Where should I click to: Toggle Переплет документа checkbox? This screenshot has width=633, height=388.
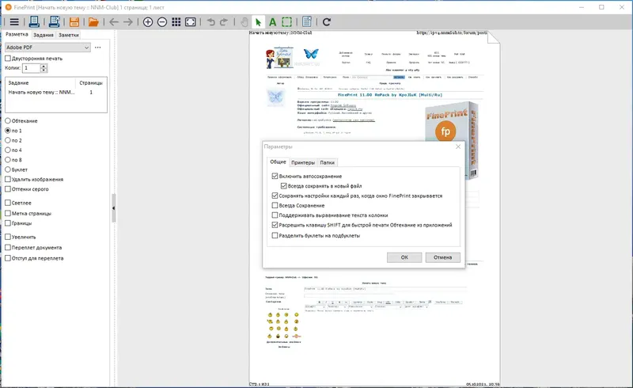pyautogui.click(x=8, y=247)
